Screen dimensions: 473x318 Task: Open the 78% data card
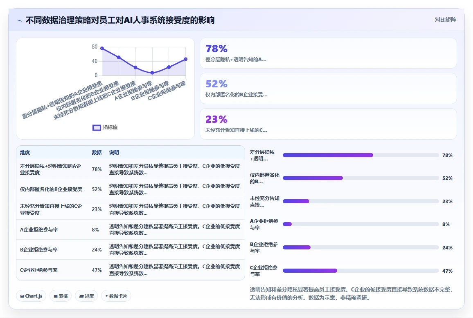click(328, 53)
